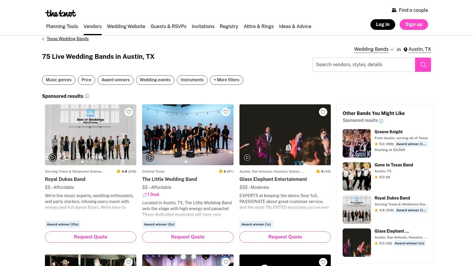
Task: Click the Find a couple people icon
Action: click(394, 10)
